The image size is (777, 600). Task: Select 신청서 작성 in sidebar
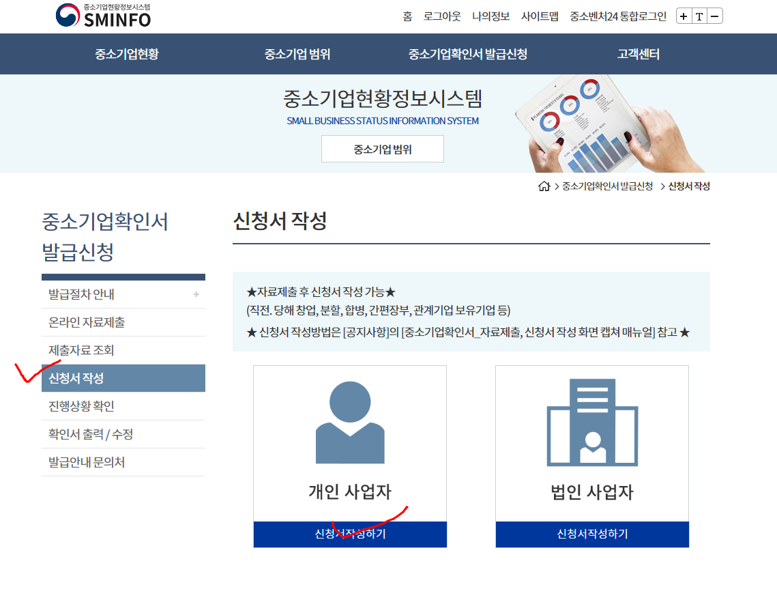[x=123, y=378]
